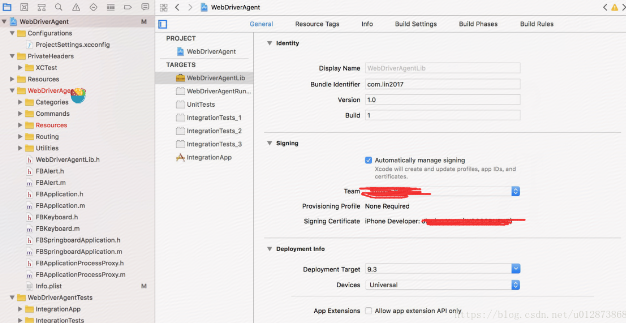Go forward with the right chevron

coord(190,7)
